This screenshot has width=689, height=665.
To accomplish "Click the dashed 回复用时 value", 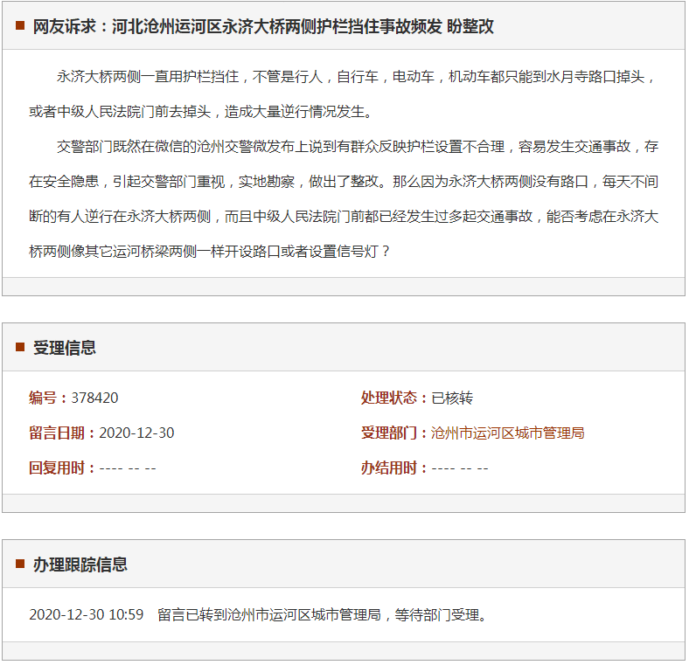I will [x=128, y=468].
